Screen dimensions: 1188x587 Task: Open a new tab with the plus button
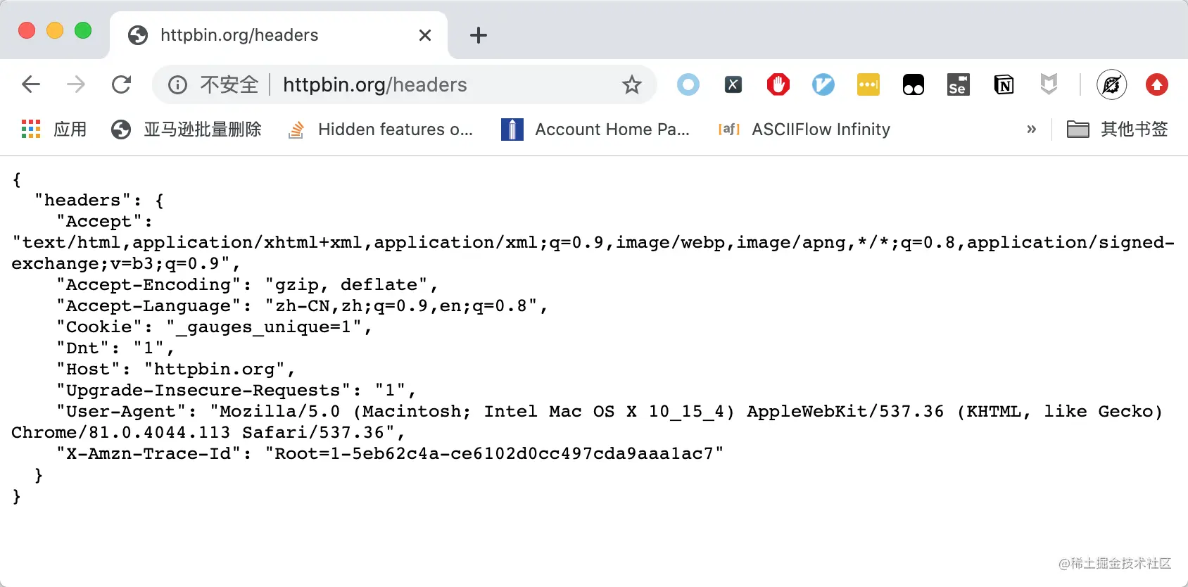pos(479,35)
